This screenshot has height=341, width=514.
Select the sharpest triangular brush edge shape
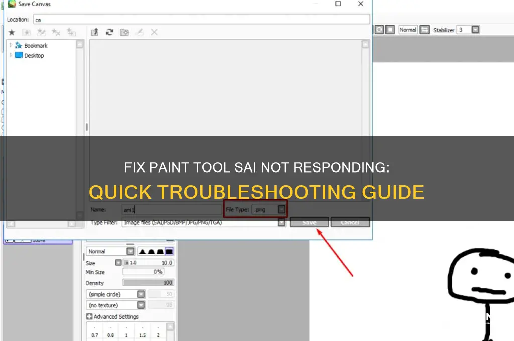(142, 251)
